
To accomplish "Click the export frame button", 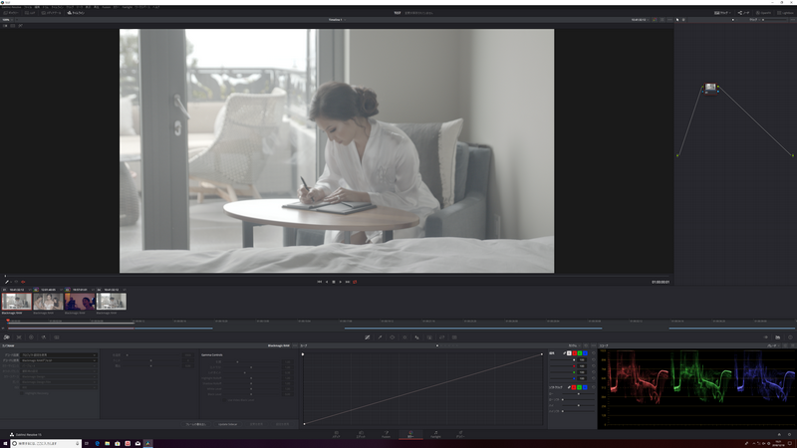I will [195, 424].
